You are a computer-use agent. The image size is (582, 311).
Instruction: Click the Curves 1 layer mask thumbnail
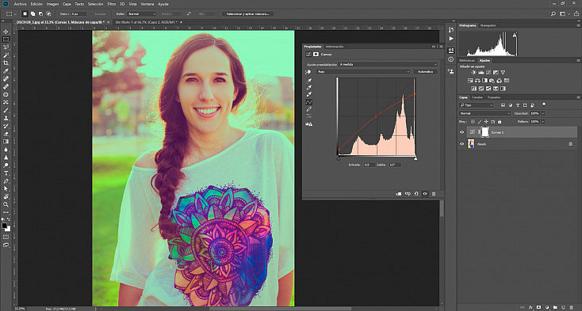point(485,132)
